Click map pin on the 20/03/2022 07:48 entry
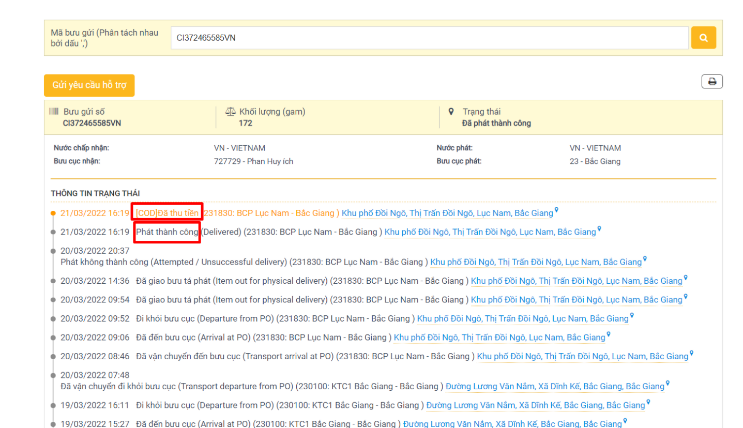 coord(668,384)
